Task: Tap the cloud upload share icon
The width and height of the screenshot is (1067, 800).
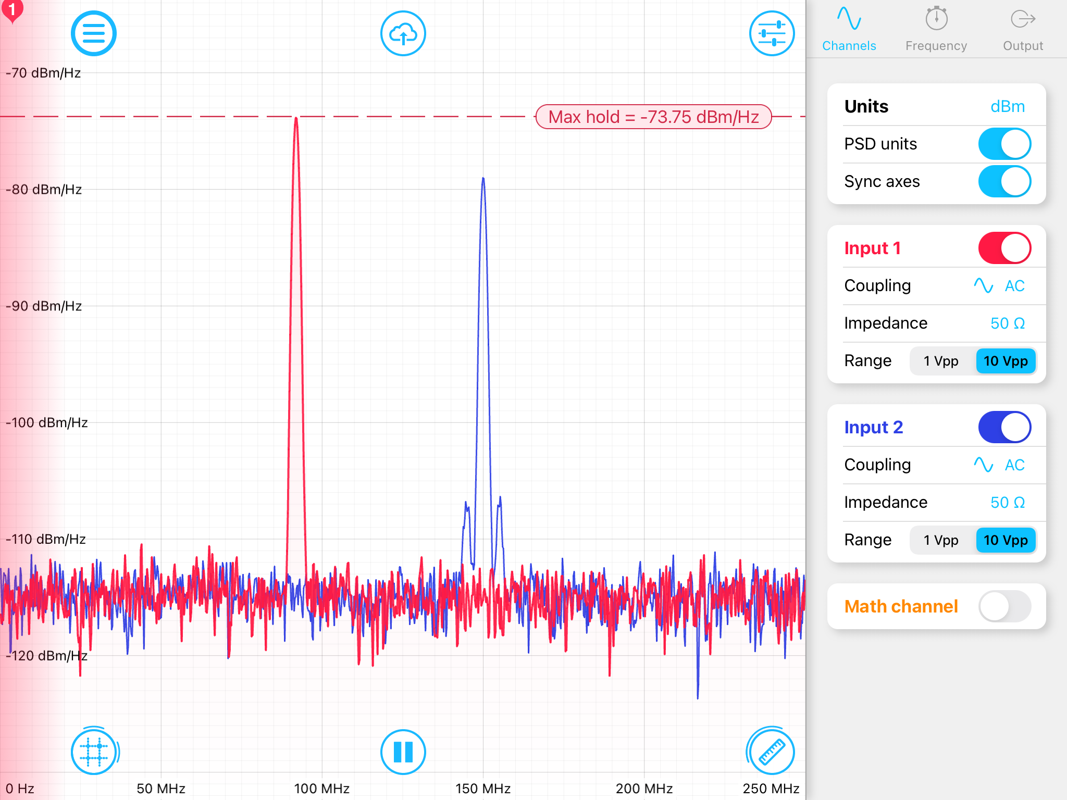Action: [x=403, y=34]
